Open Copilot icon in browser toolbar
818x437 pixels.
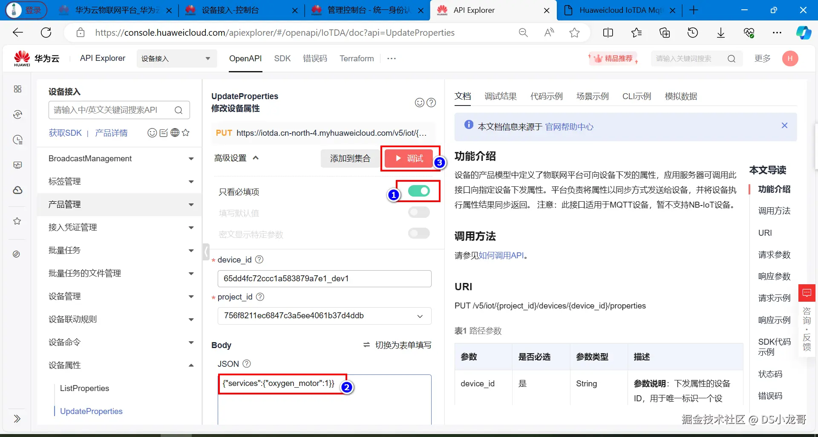pos(804,32)
